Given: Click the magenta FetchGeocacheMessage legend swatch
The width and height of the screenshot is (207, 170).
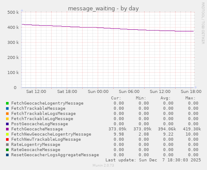Looking at the screenshot, I should tap(7, 129).
